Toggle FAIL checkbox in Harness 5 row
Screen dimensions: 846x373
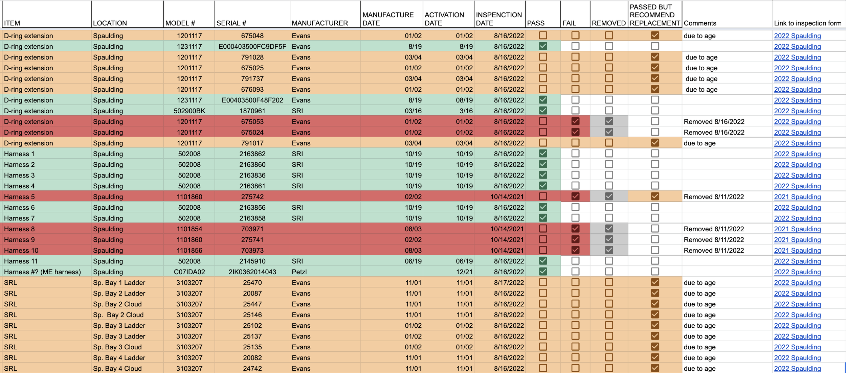click(575, 196)
